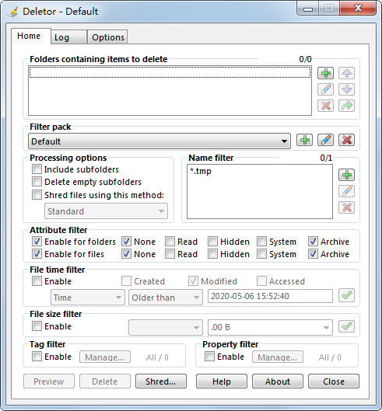Add a name filter with green plus

coord(346,175)
